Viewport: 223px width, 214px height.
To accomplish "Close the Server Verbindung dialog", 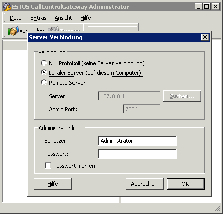I will (205, 37).
